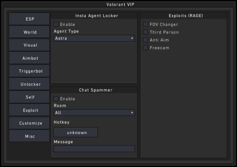Viewport: 237px width, 167px height.
Task: Check the Freecam option
Action: [146, 48]
